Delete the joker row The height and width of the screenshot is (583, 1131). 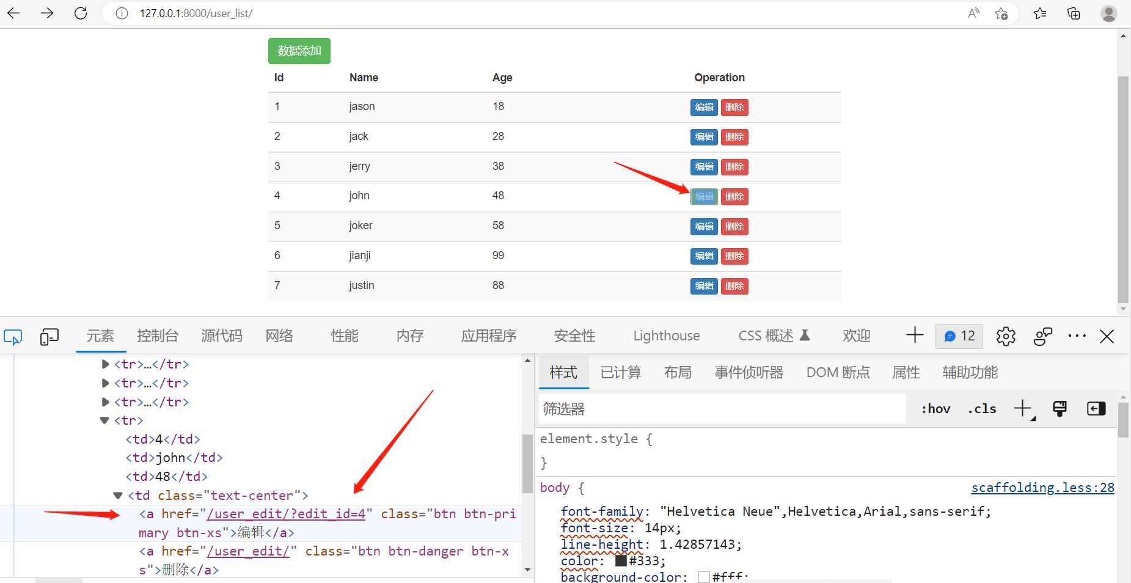[734, 227]
